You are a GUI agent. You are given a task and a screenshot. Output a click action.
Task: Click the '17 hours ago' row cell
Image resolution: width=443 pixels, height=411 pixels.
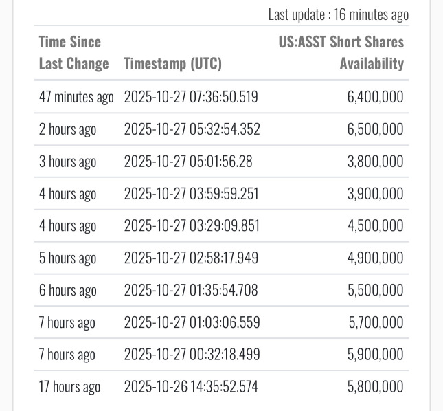click(69, 387)
